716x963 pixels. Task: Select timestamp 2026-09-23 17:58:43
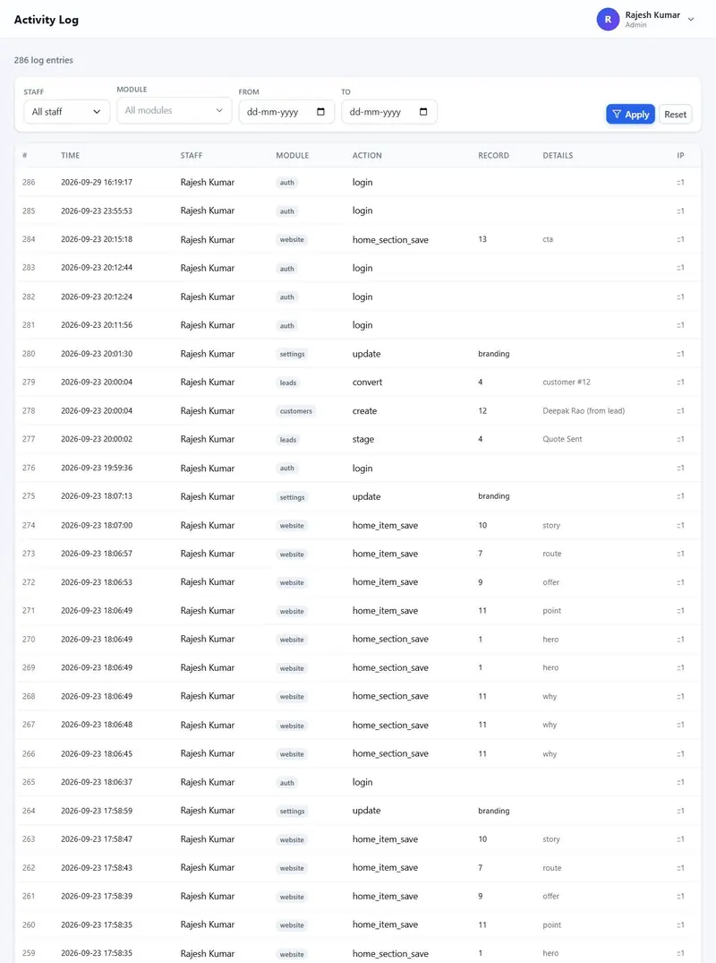point(97,868)
